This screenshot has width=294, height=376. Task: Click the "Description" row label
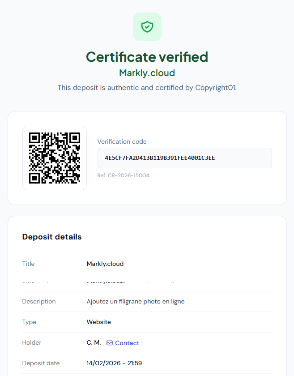click(39, 301)
